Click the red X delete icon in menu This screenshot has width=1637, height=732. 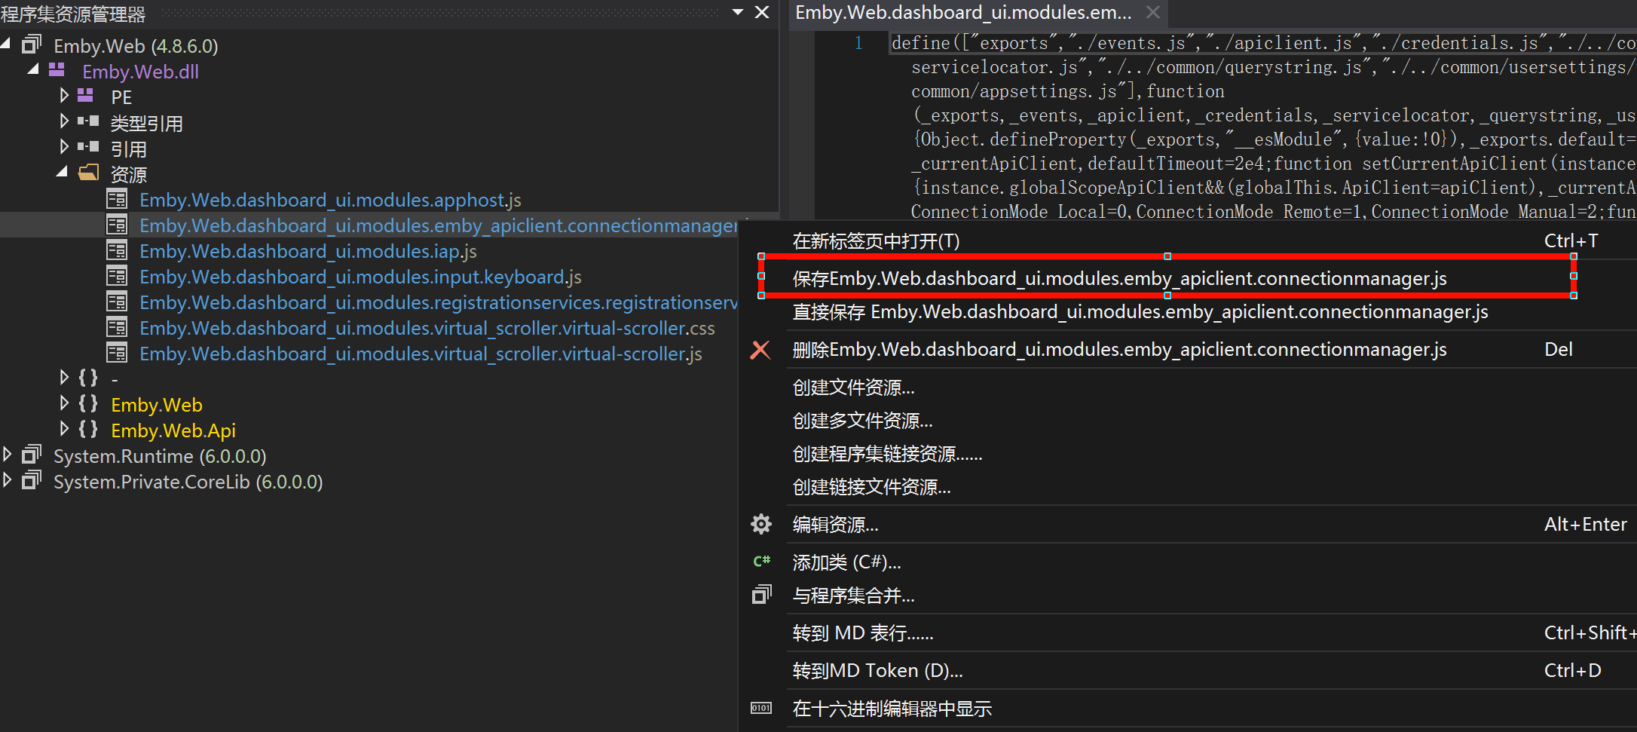tap(760, 350)
